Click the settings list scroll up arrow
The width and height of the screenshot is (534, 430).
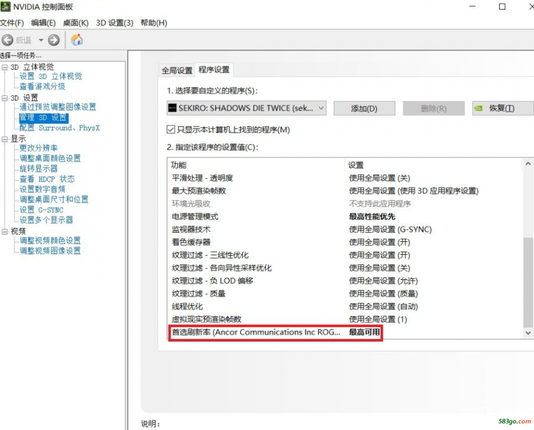click(x=528, y=164)
